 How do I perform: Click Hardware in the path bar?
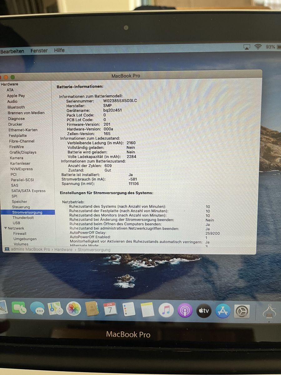coord(63,250)
